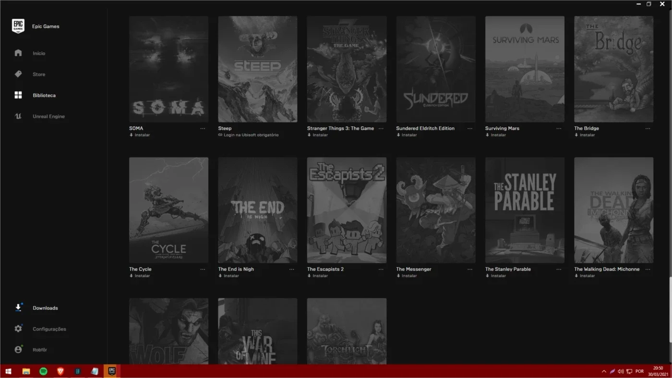
Task: Open Downloads label in sidebar
Action: pos(45,308)
